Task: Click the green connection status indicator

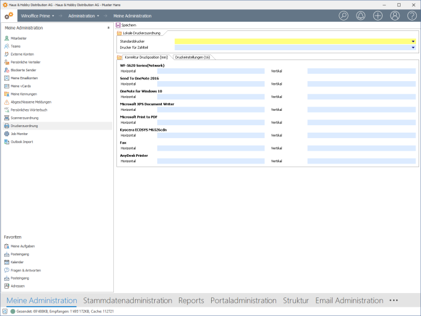Action: [x=12, y=312]
